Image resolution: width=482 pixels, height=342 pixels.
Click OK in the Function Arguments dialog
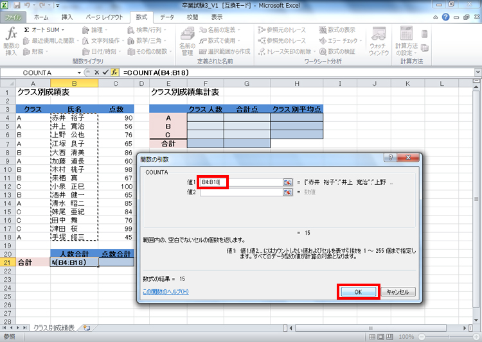coord(358,292)
